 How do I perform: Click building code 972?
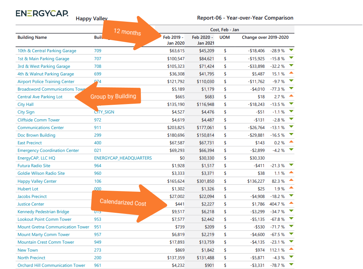click(98, 120)
